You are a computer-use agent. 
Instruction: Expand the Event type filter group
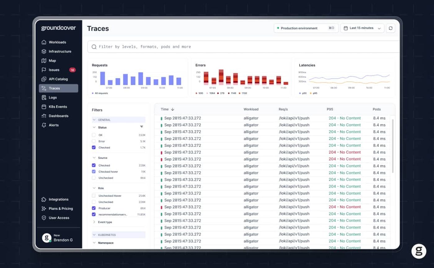(94, 222)
